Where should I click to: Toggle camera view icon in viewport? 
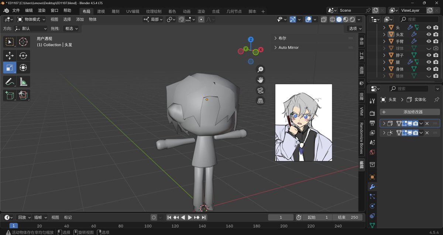pyautogui.click(x=260, y=90)
